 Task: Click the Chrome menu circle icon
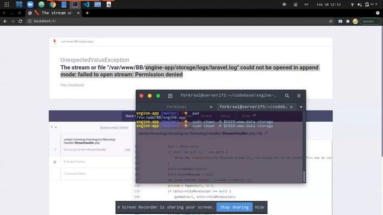[x=378, y=13]
